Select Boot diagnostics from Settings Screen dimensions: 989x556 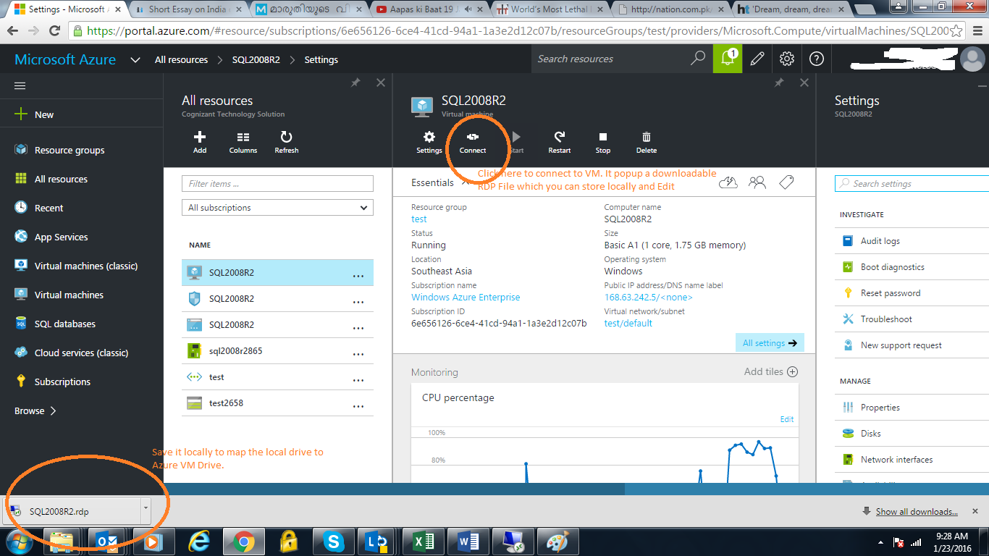(x=891, y=266)
